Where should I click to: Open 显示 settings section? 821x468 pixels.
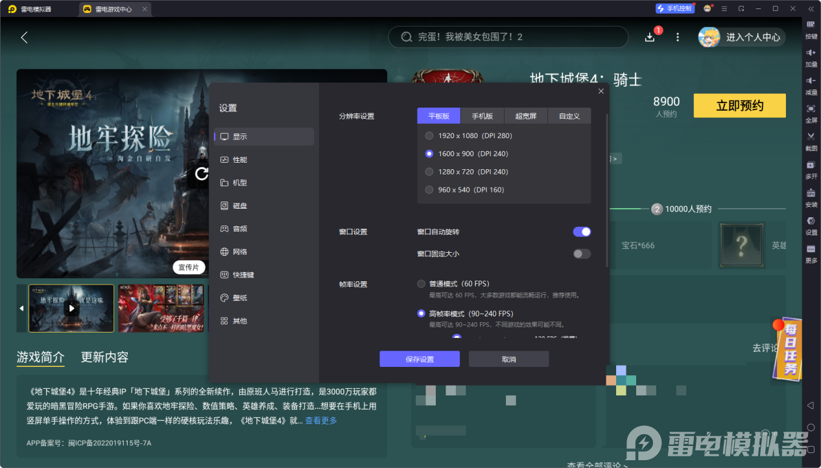(x=264, y=137)
